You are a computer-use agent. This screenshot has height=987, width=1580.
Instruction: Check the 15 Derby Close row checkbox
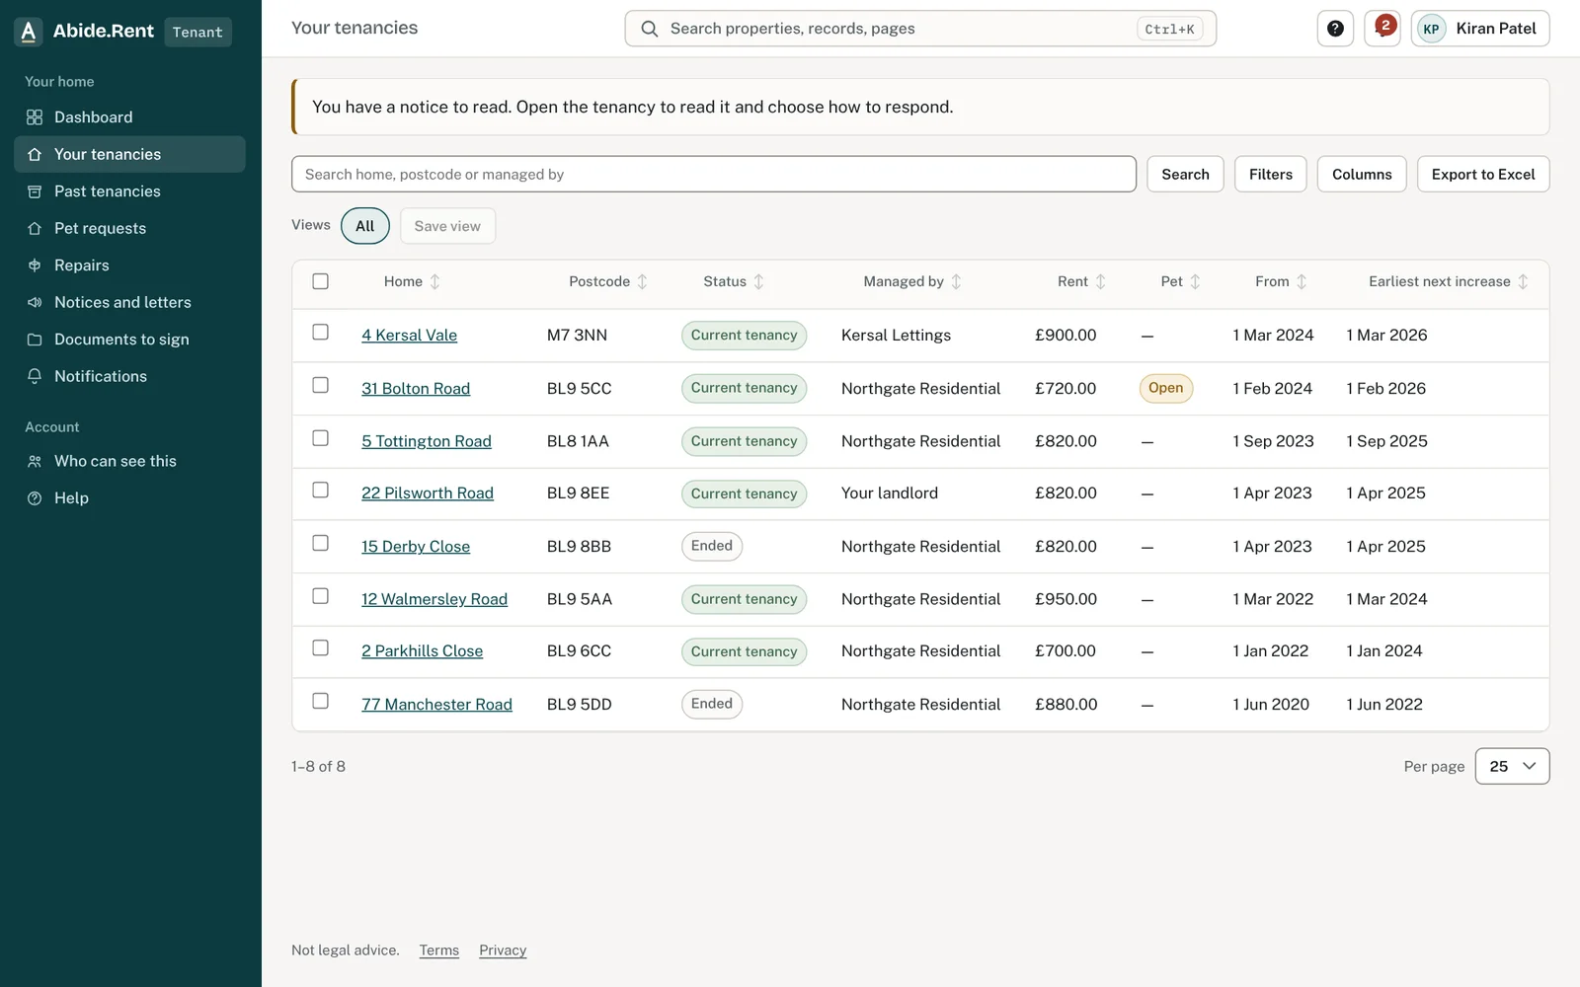point(320,543)
